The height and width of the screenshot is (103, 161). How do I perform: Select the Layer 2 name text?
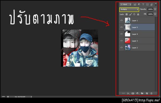click(135, 48)
